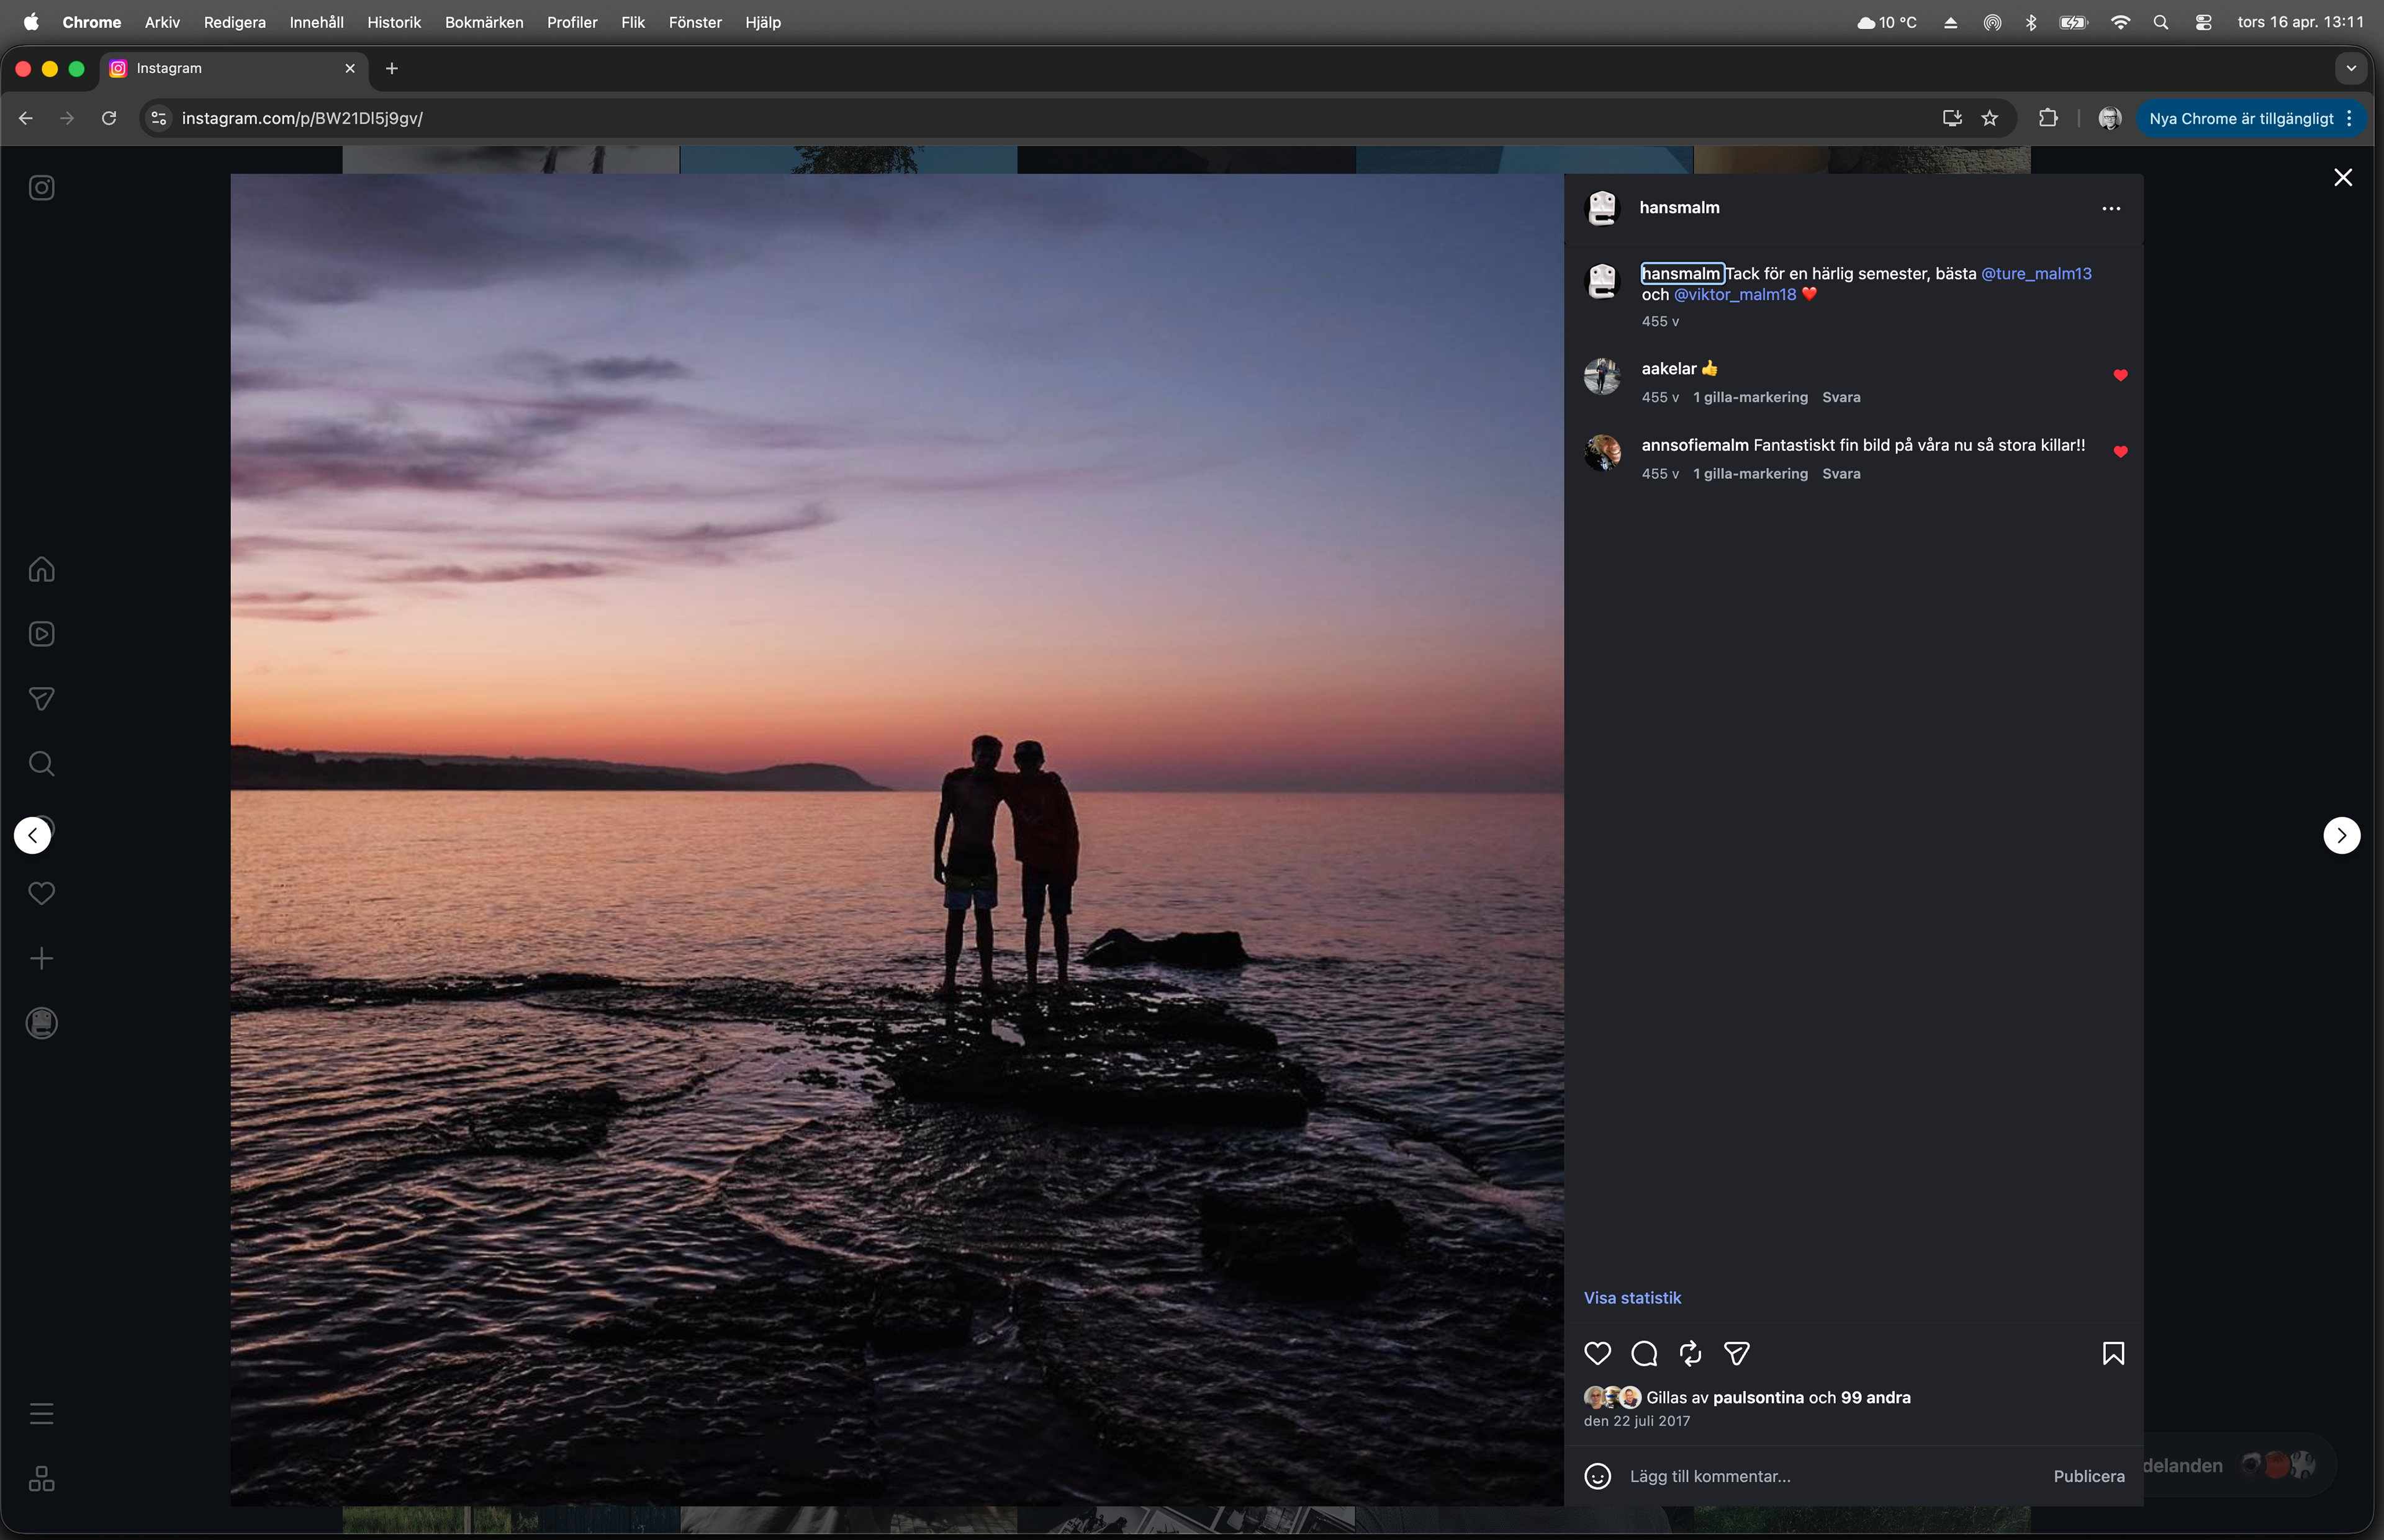The image size is (2384, 1540).
Task: Open mention @ture_malm13 in caption
Action: tap(2036, 273)
